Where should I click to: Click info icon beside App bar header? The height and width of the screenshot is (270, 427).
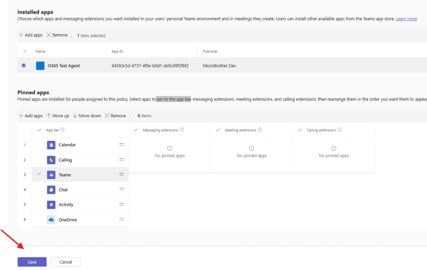click(63, 130)
